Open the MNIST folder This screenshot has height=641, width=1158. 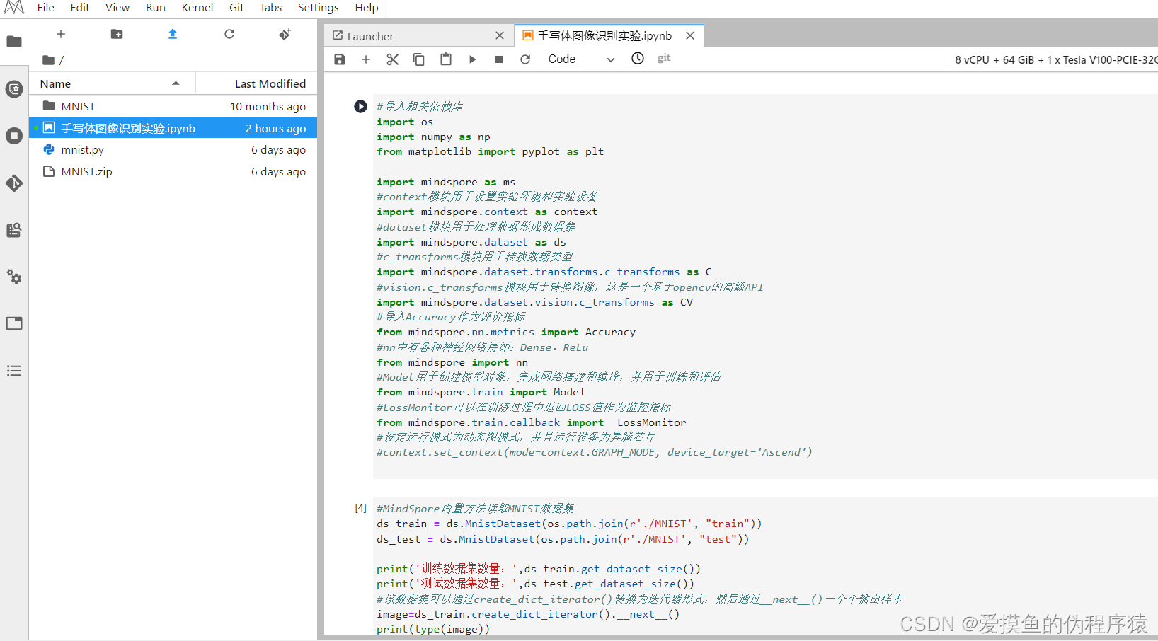point(173,106)
